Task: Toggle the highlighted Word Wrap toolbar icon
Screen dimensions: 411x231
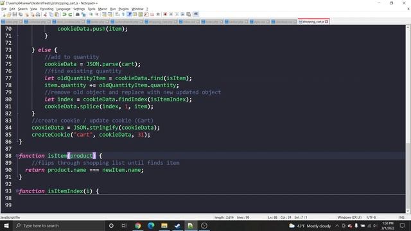Action: point(130,14)
